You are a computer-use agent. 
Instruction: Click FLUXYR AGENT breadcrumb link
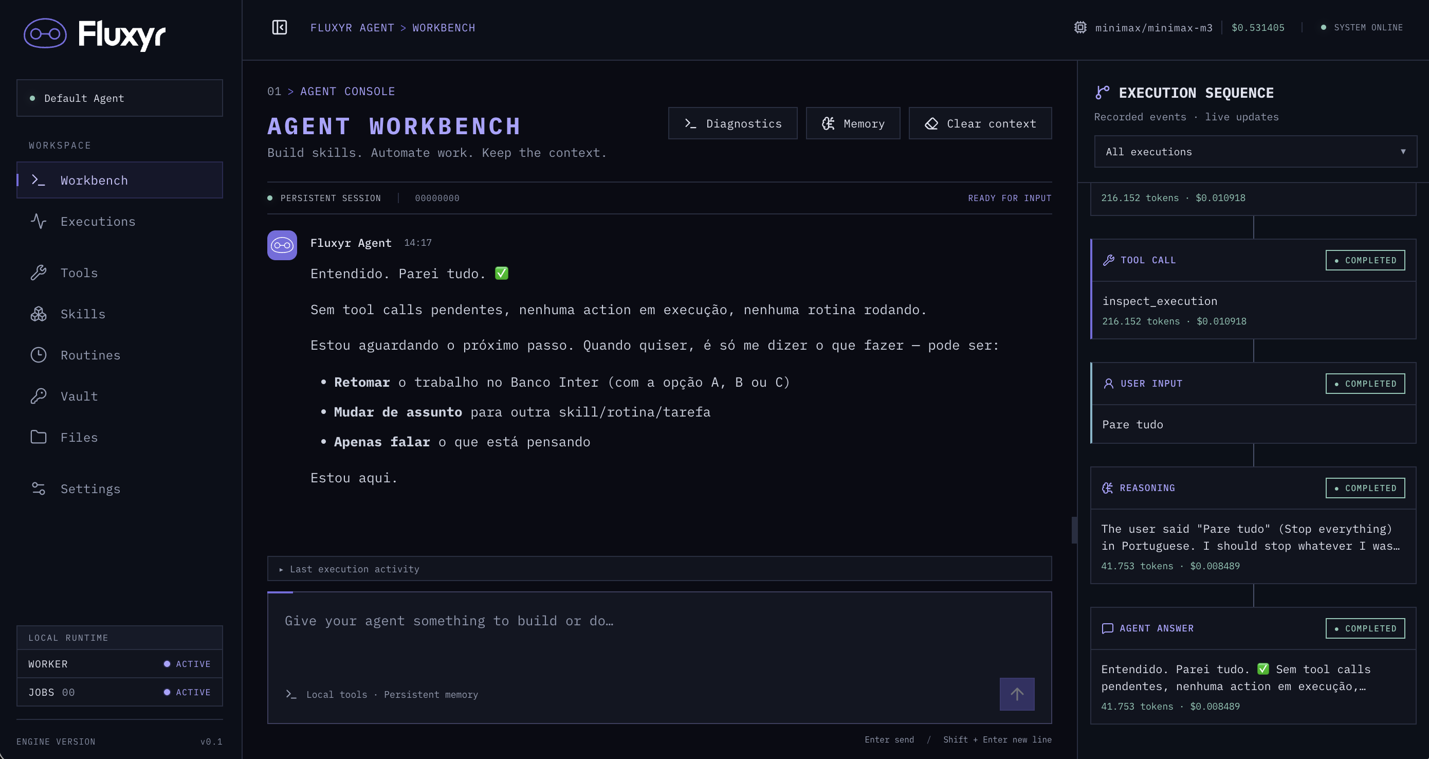click(x=352, y=27)
